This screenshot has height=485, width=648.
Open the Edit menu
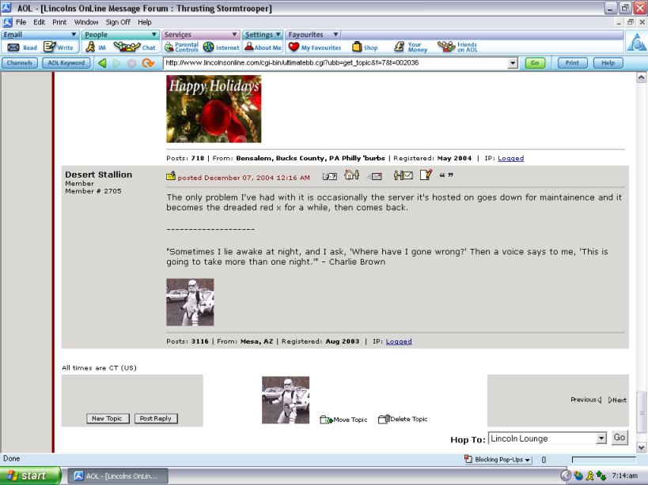pyautogui.click(x=40, y=22)
